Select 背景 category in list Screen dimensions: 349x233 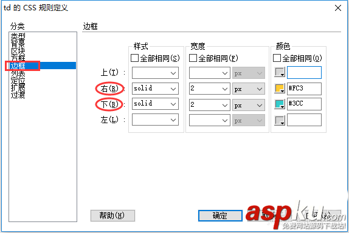[x=18, y=42]
